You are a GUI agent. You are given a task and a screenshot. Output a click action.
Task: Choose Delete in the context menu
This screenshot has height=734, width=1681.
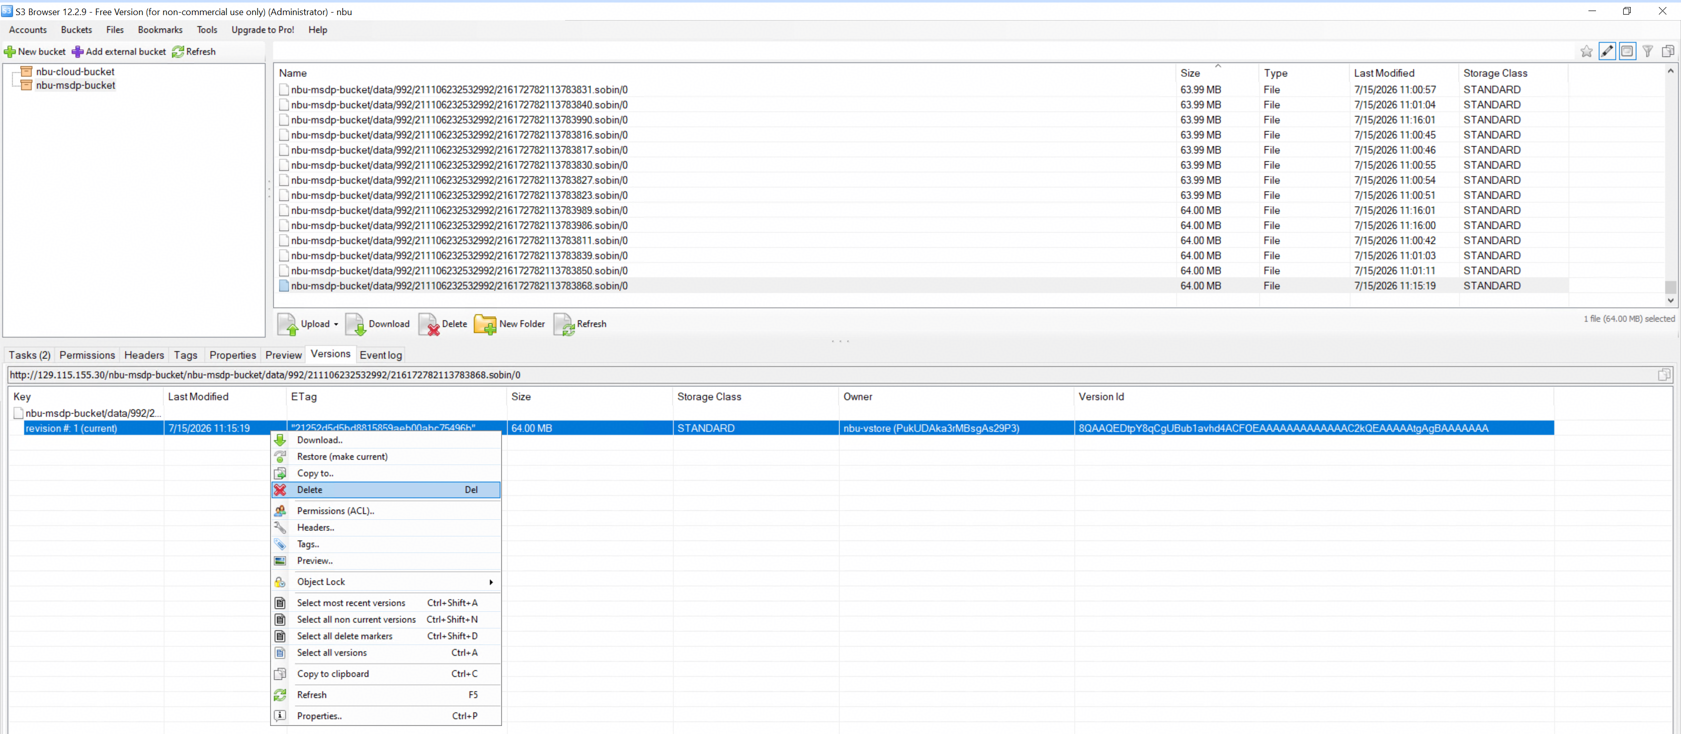click(386, 490)
